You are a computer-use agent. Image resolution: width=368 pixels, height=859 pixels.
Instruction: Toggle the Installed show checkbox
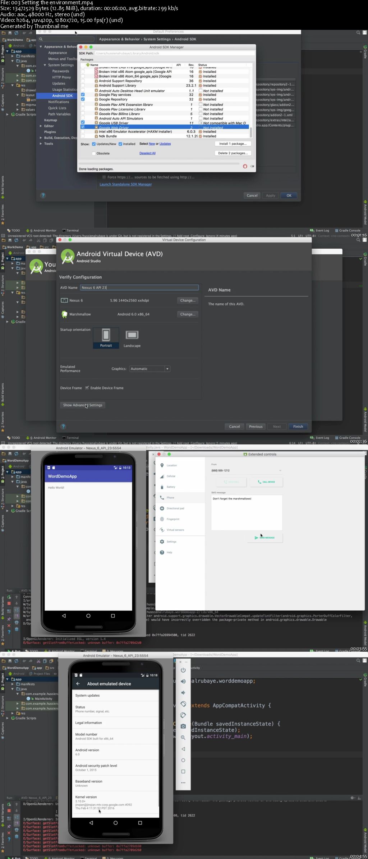[x=120, y=144]
